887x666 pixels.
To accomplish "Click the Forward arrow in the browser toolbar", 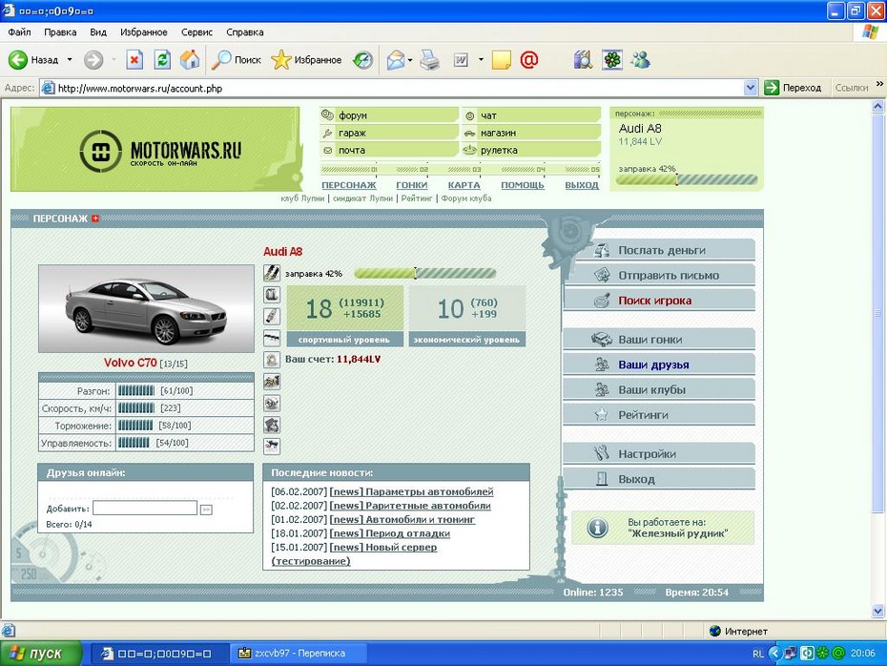I will [x=93, y=59].
